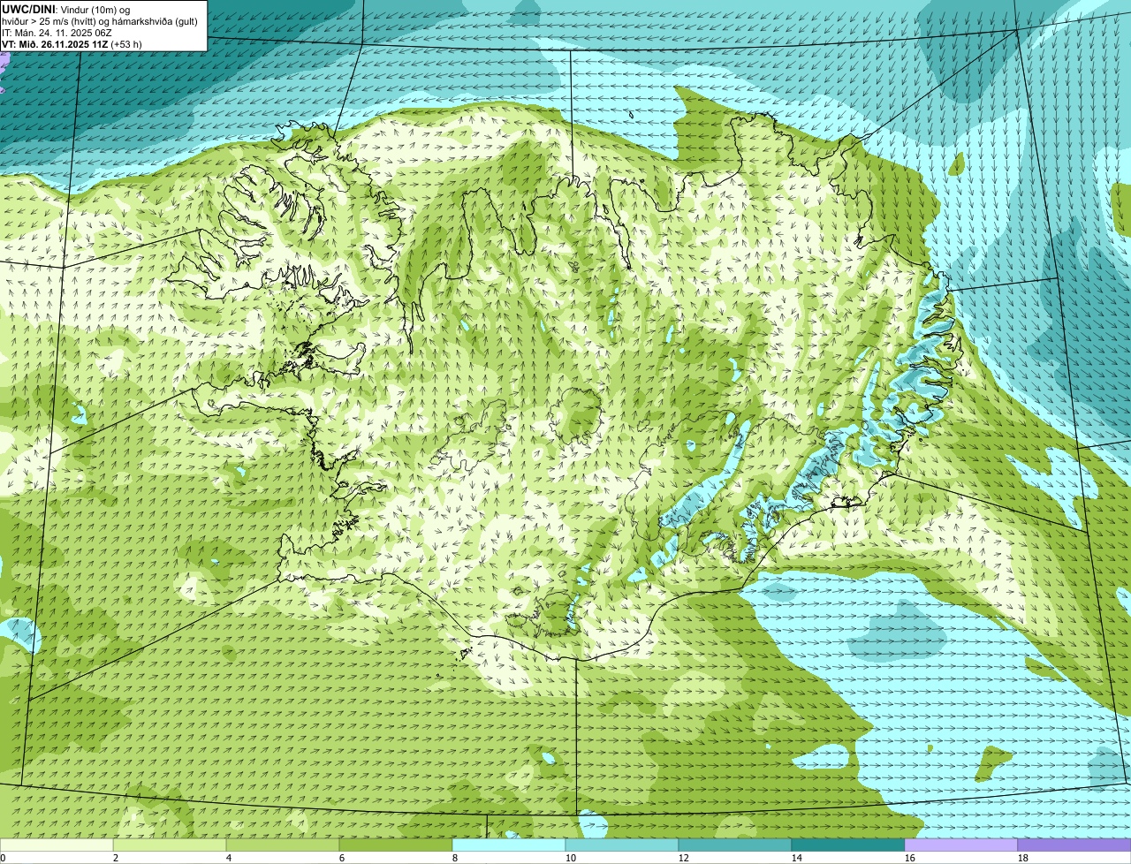Click the legend scale label "4"
1131x864 pixels.
pos(229,858)
